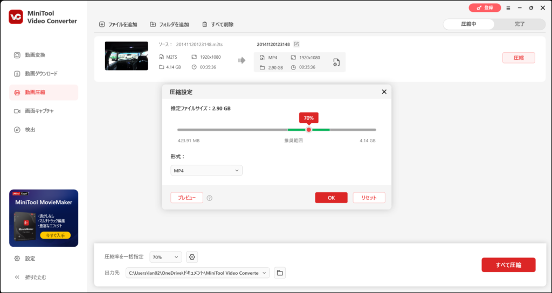This screenshot has height=293, width=552.
Task: Switch to the 圧縮中 tab
Action: [x=468, y=24]
